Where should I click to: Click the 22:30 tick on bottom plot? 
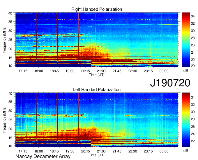132,151
